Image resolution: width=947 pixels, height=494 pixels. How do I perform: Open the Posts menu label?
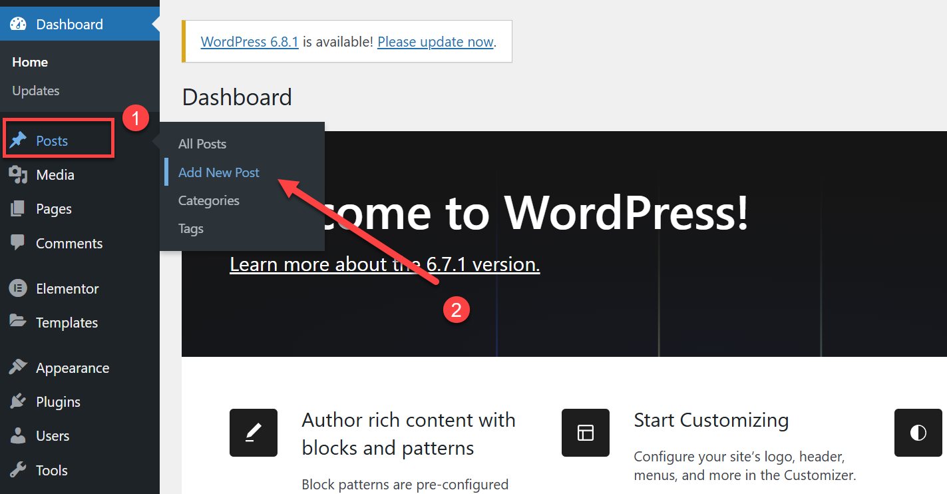coord(52,140)
